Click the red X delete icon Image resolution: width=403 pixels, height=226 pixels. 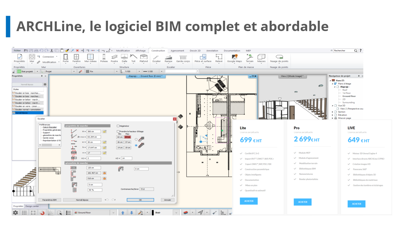click(x=77, y=50)
